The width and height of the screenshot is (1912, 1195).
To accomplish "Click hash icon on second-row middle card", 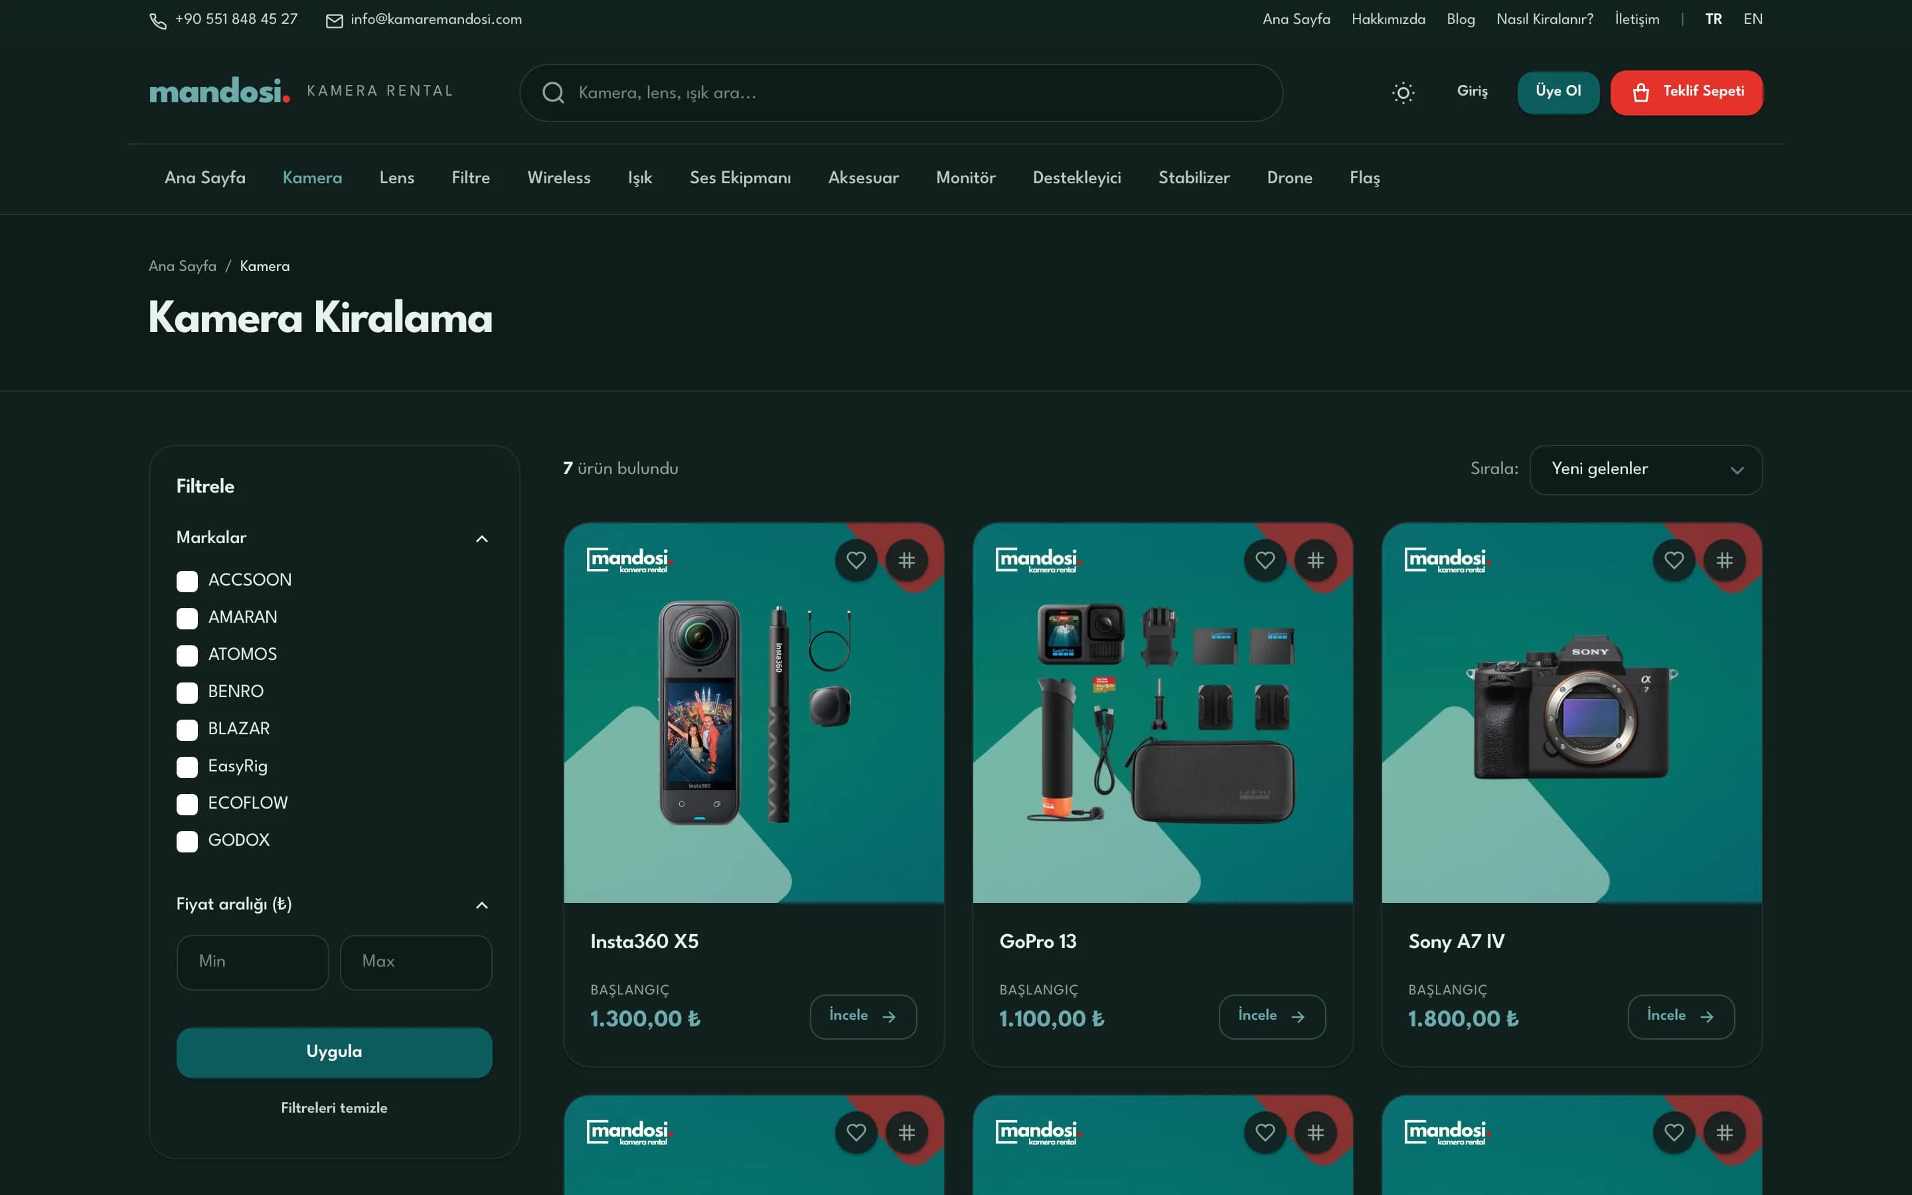I will (x=1315, y=1133).
